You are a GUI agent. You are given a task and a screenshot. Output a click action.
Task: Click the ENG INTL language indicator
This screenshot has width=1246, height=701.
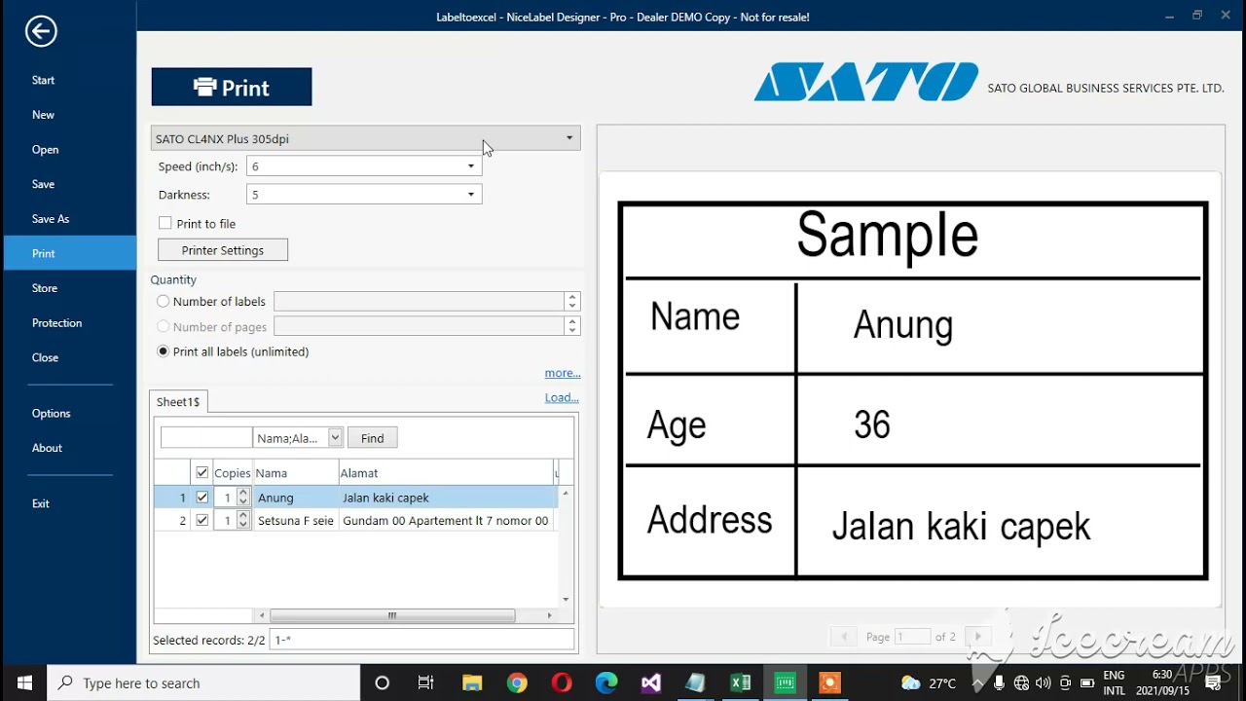coord(1115,683)
